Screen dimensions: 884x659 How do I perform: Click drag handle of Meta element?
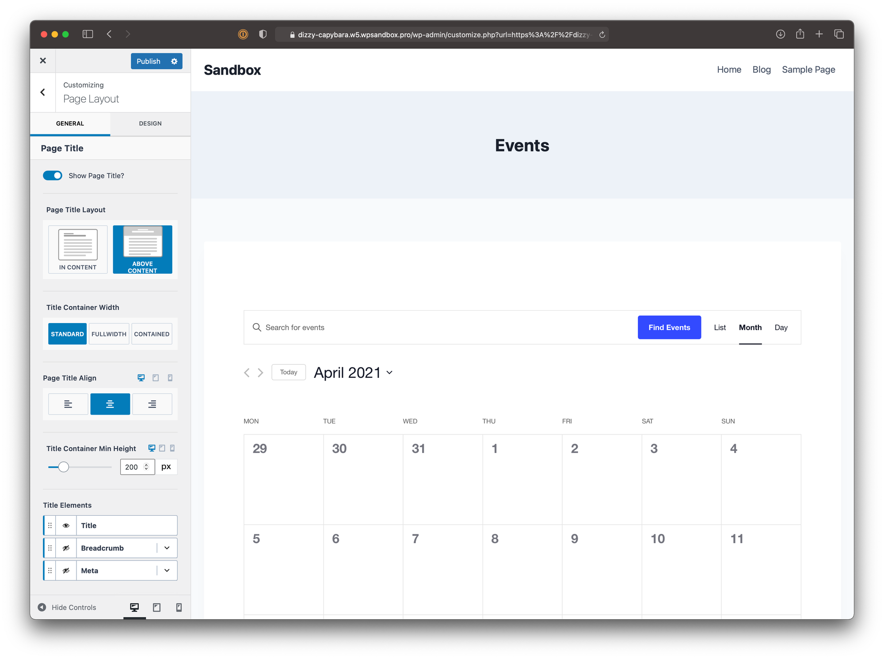coord(50,571)
